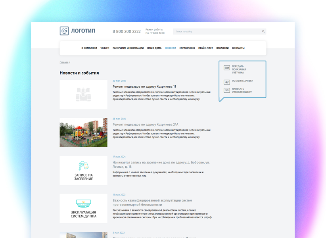
Task: Open the КОНТАКТЫ menu item
Action: [238, 48]
